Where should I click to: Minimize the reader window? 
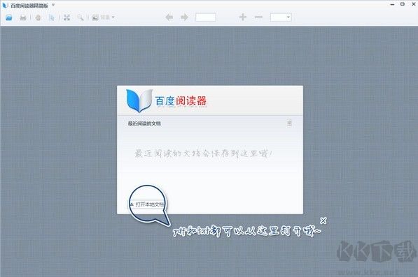[x=392, y=4]
